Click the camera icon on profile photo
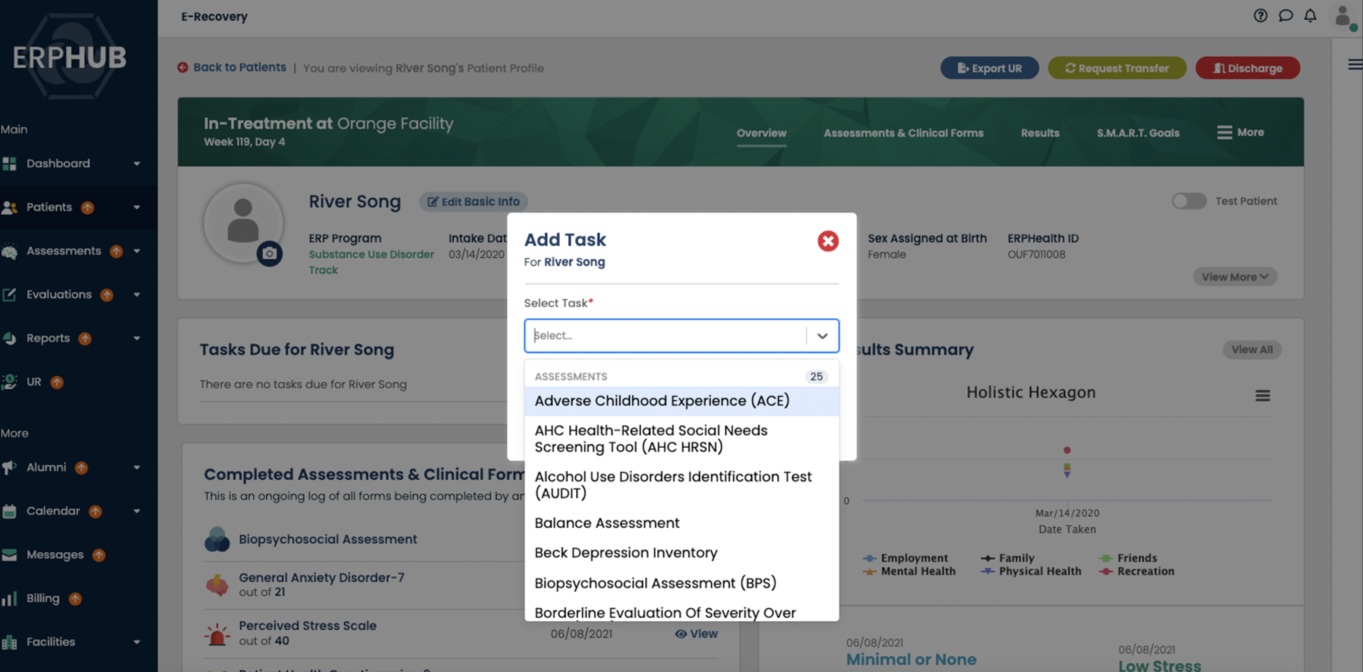The height and width of the screenshot is (672, 1363). coord(269,254)
